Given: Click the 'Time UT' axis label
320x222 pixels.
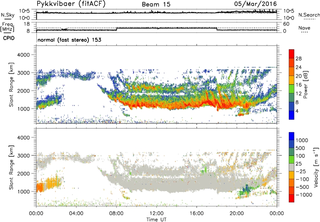Looking at the screenshot, I should point(156,220).
